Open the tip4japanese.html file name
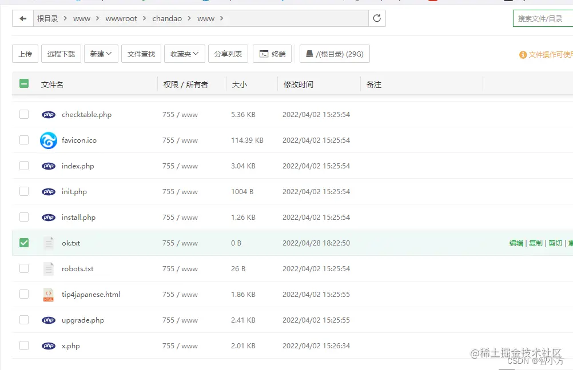The image size is (573, 370). pyautogui.click(x=90, y=295)
